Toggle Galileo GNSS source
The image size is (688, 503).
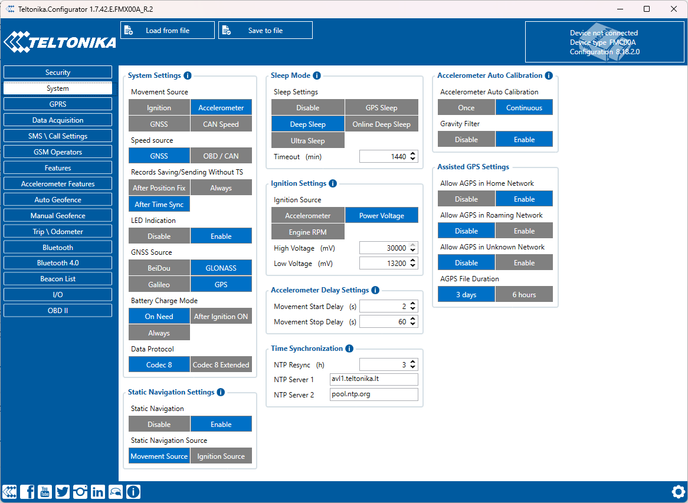click(x=159, y=285)
